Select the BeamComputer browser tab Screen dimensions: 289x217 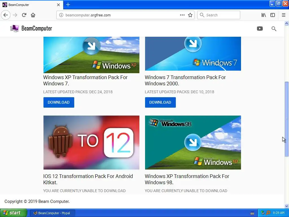pyautogui.click(x=32, y=5)
